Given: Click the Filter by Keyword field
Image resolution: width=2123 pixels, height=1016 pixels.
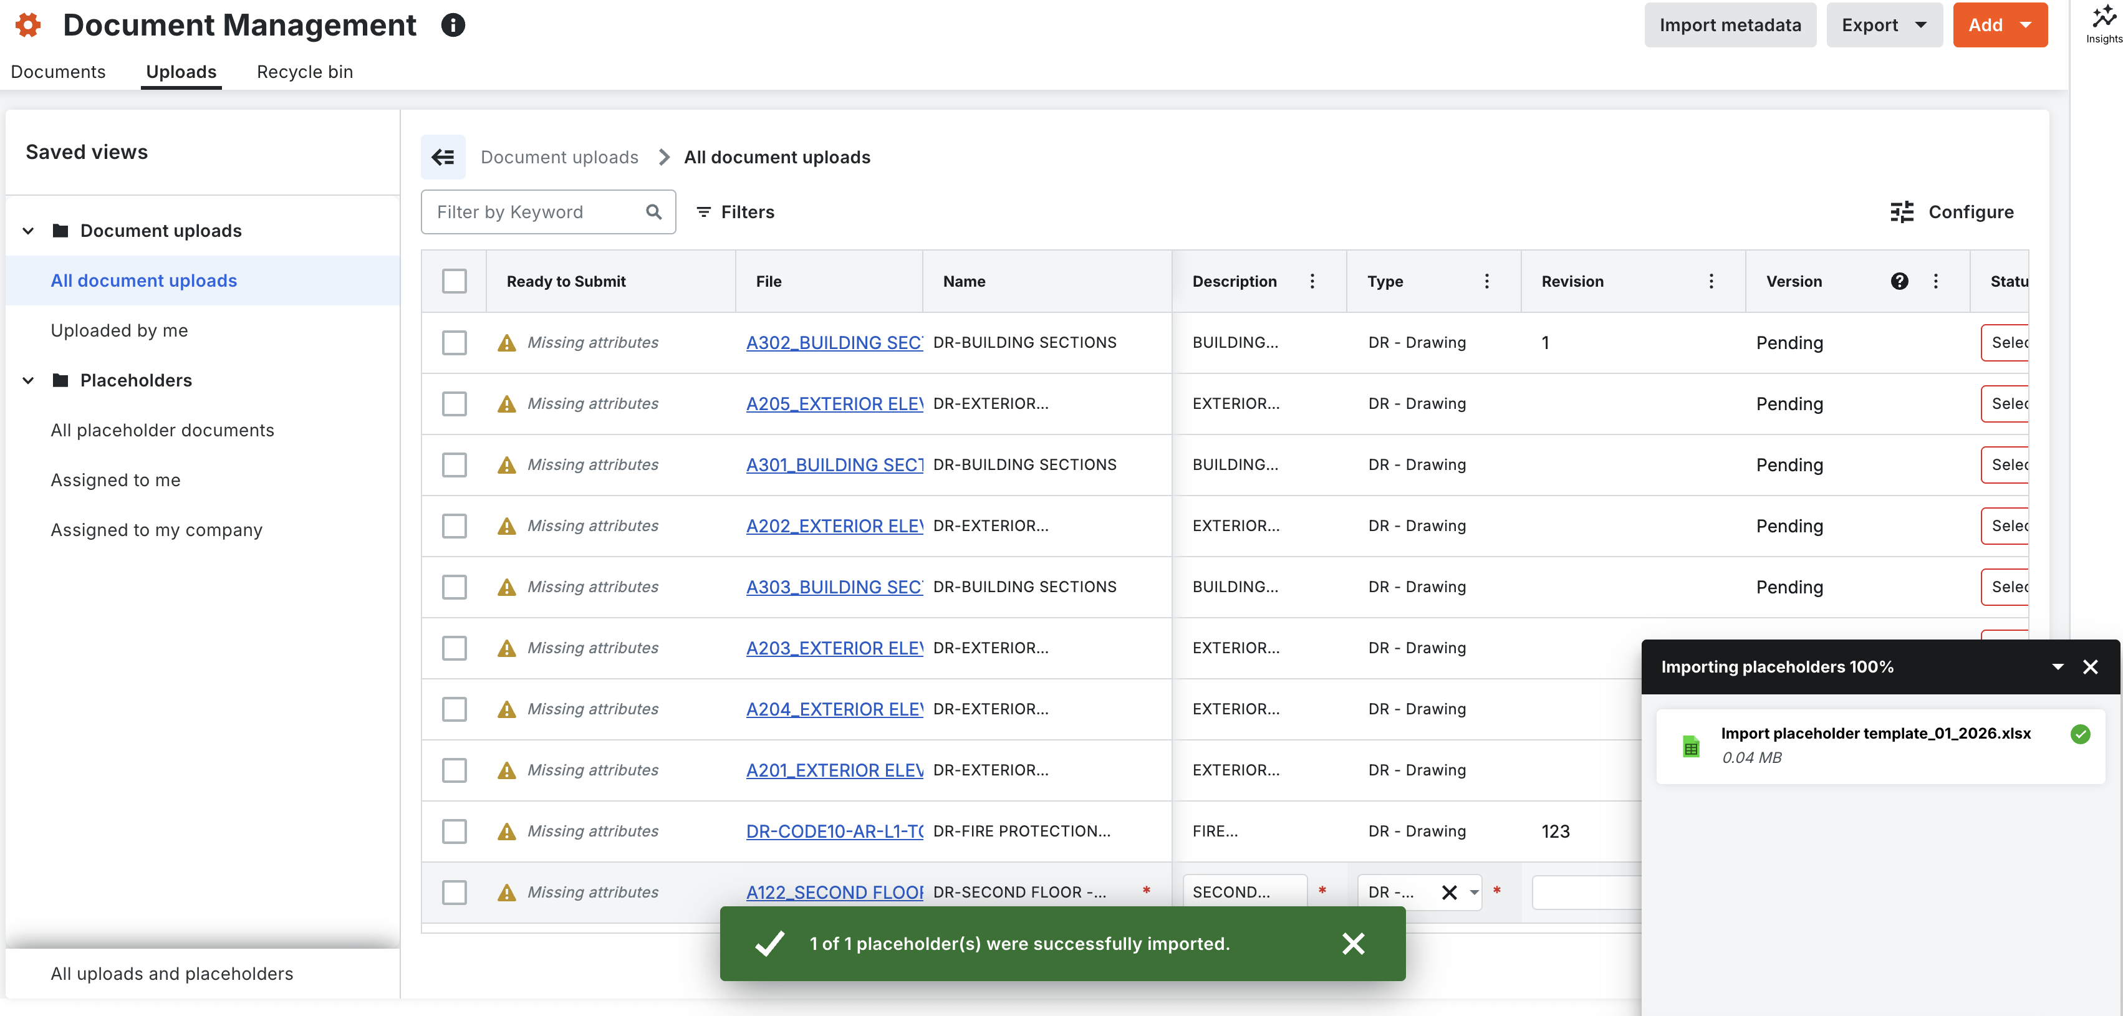Looking at the screenshot, I should (536, 212).
